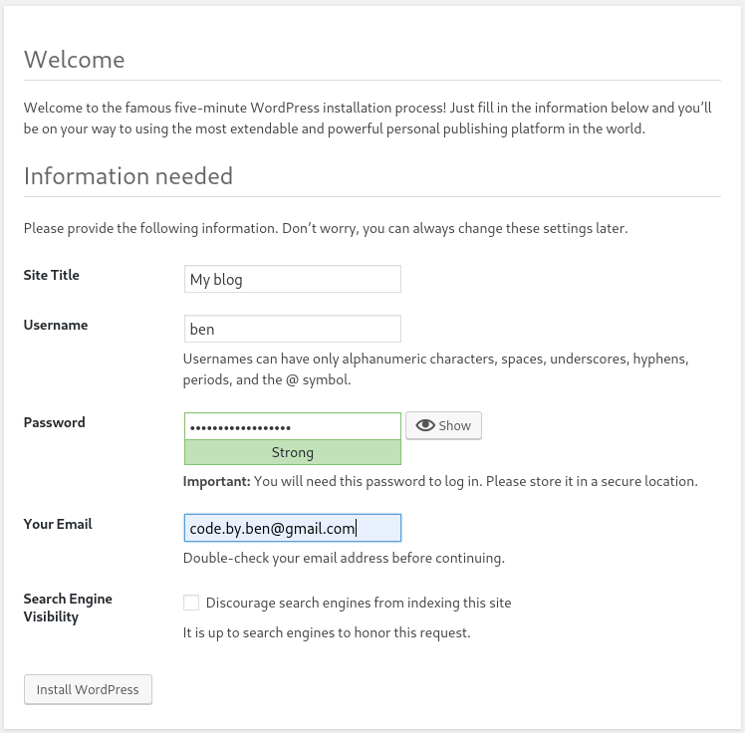Viewport: 745px width, 733px height.
Task: Click the Username label
Action: coord(56,325)
